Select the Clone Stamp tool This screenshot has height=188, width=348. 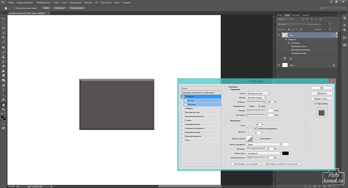(x=3, y=57)
